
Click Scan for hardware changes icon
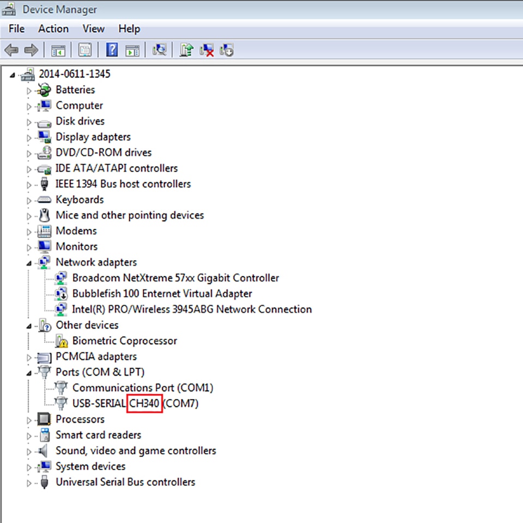click(160, 50)
